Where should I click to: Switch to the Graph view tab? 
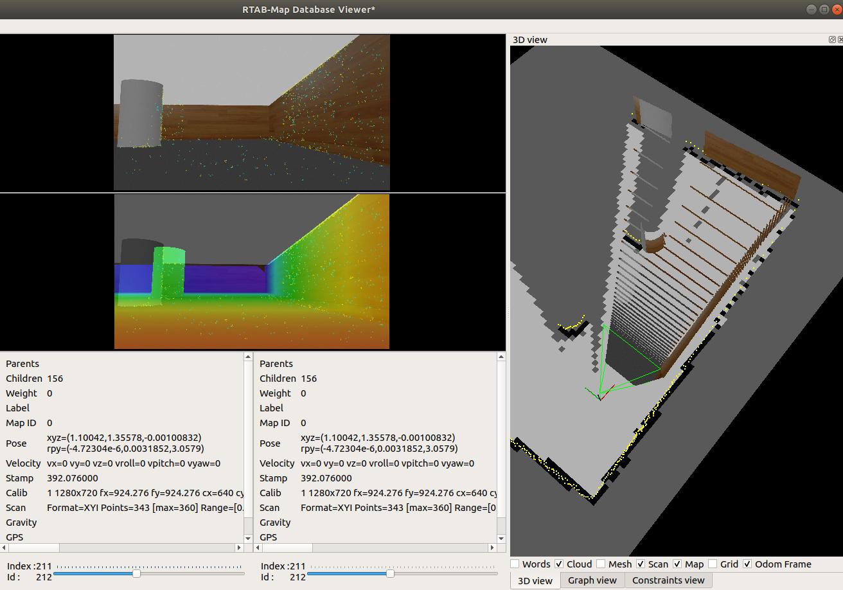[x=592, y=580]
